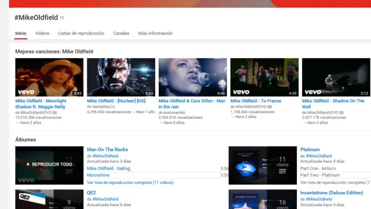Open the Platinum album thumbnail

point(263,166)
